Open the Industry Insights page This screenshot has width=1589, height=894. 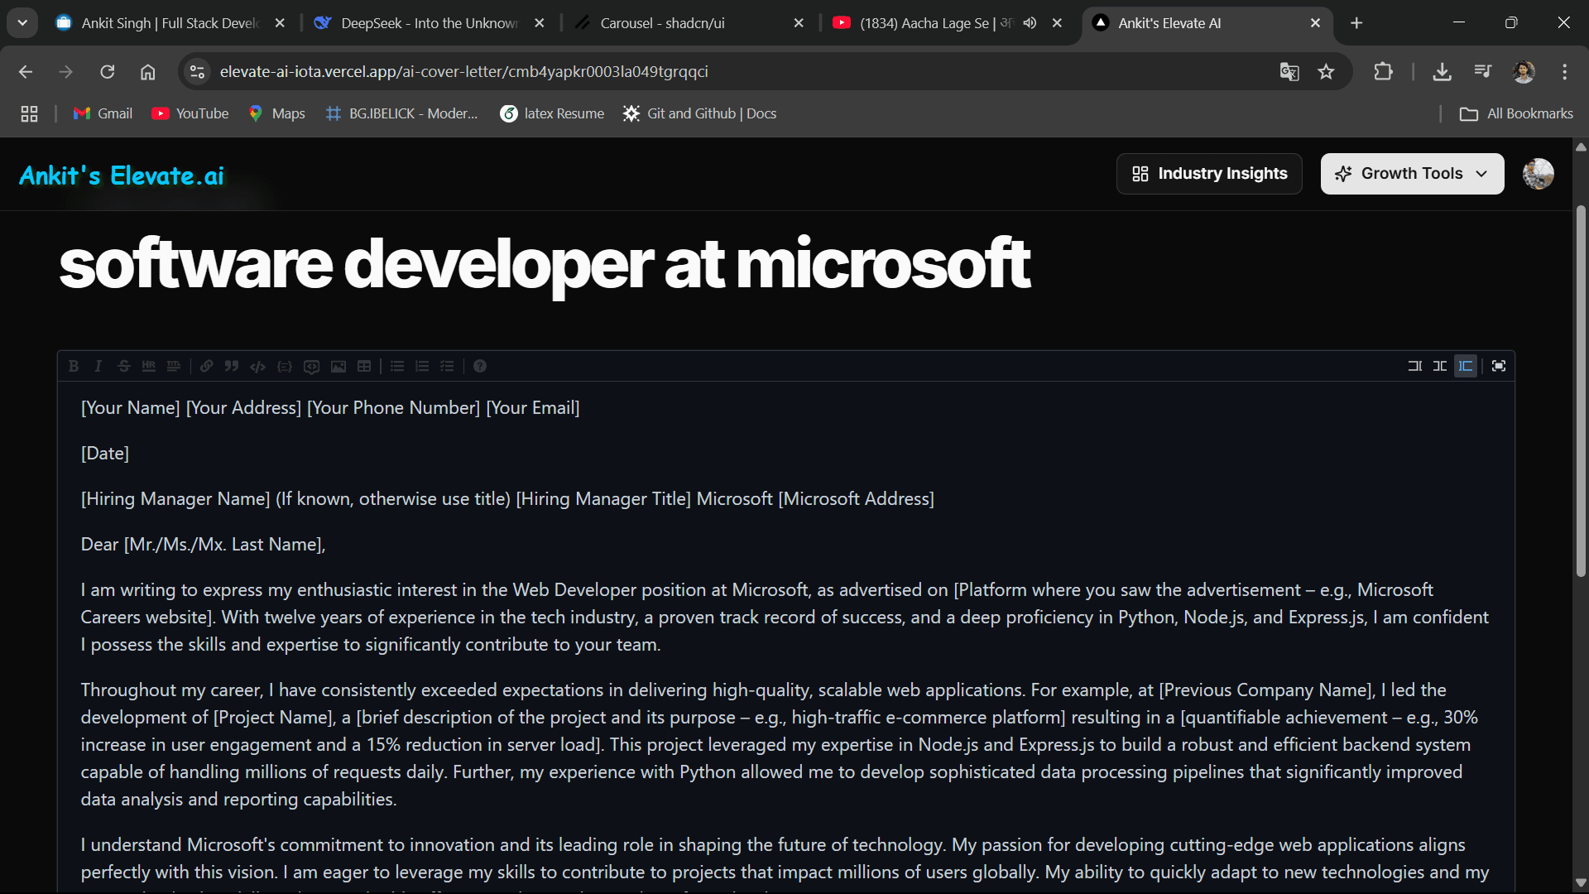click(x=1209, y=174)
